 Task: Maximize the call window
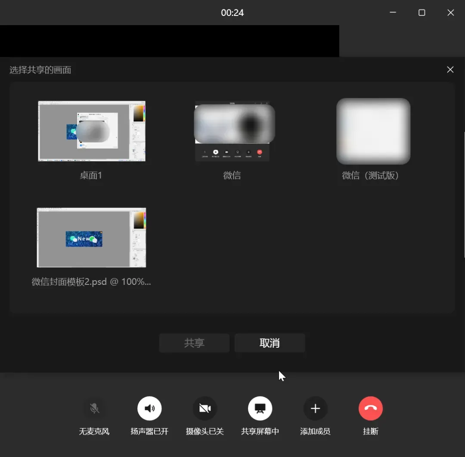pyautogui.click(x=422, y=12)
